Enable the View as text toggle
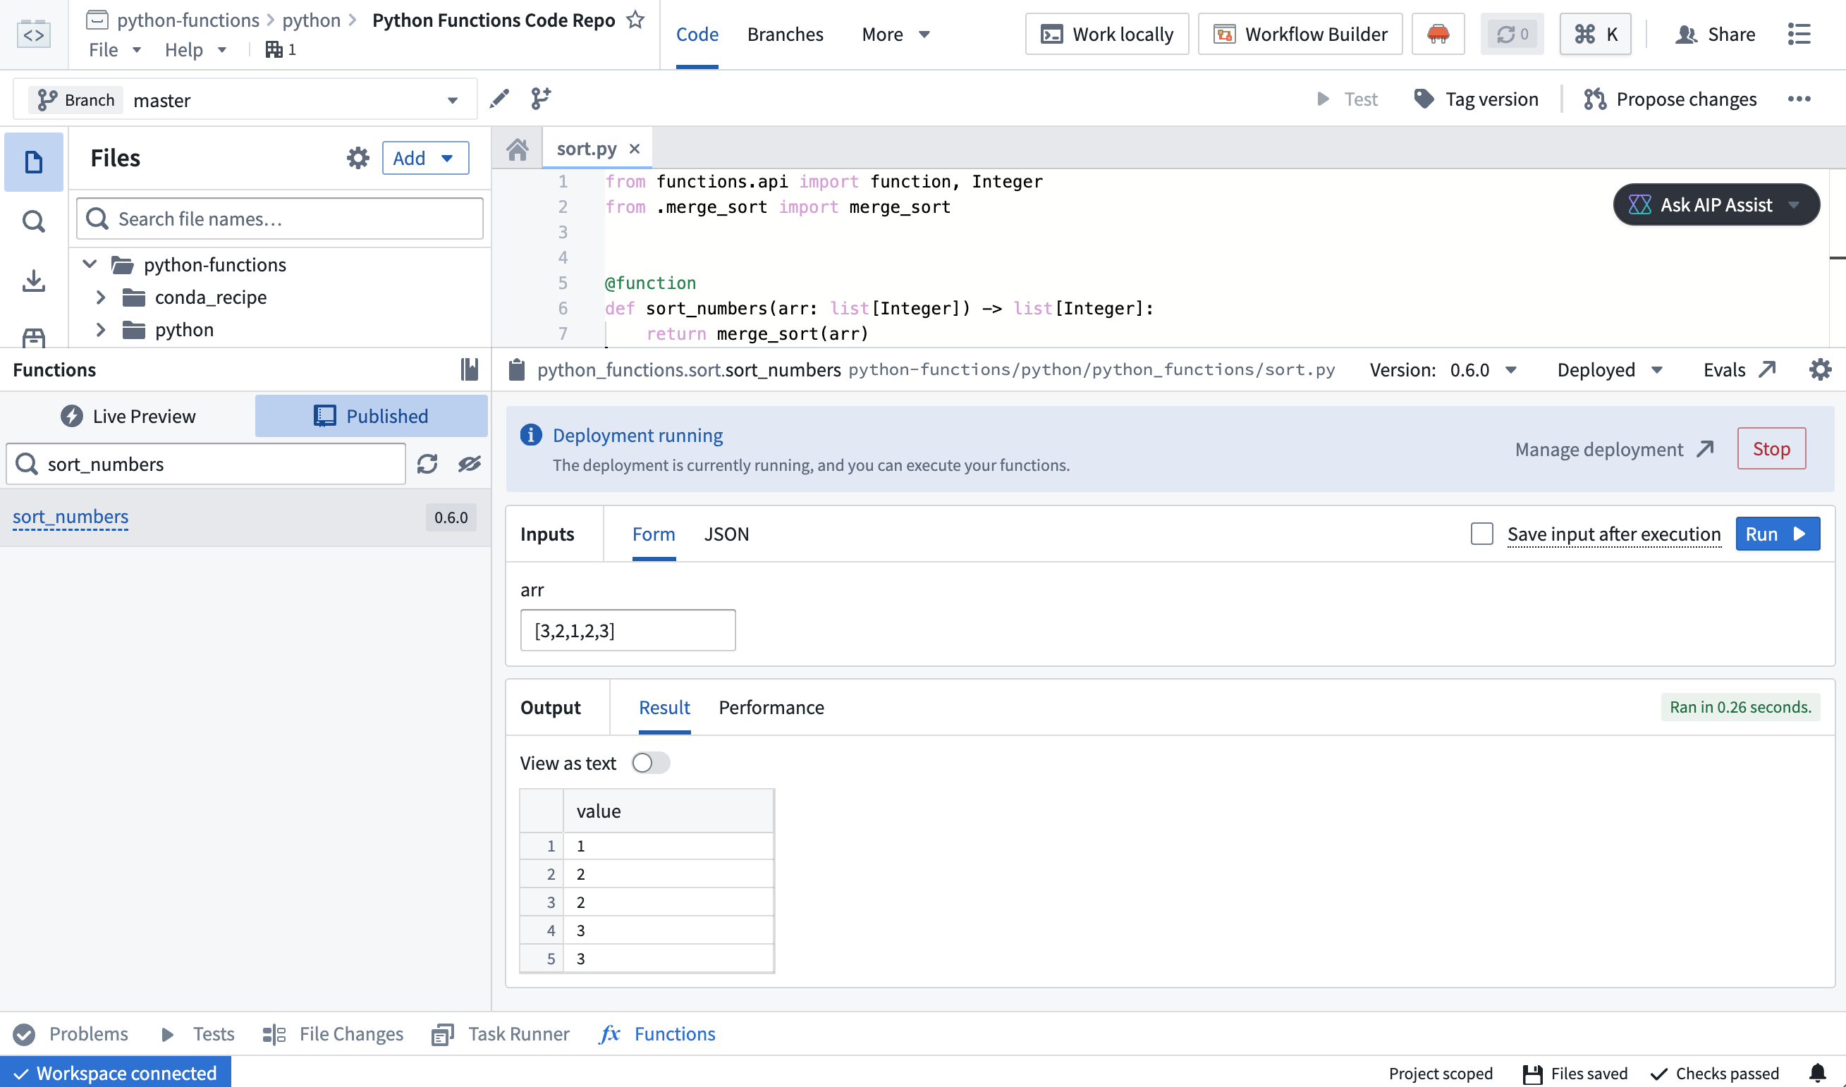The image size is (1846, 1087). (649, 763)
